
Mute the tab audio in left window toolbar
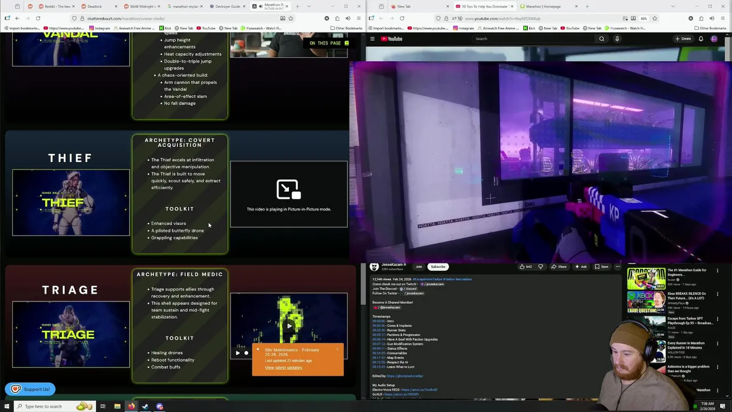[347, 18]
